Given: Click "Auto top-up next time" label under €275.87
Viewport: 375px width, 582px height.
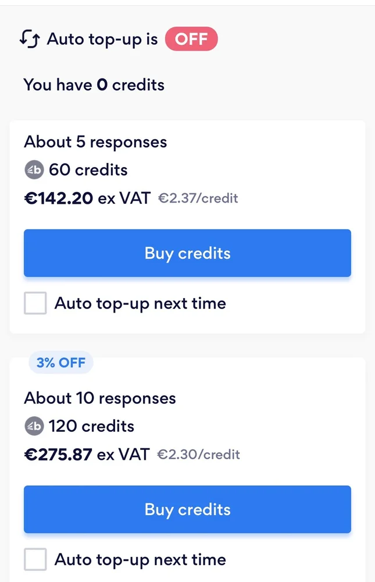Looking at the screenshot, I should click(x=140, y=560).
